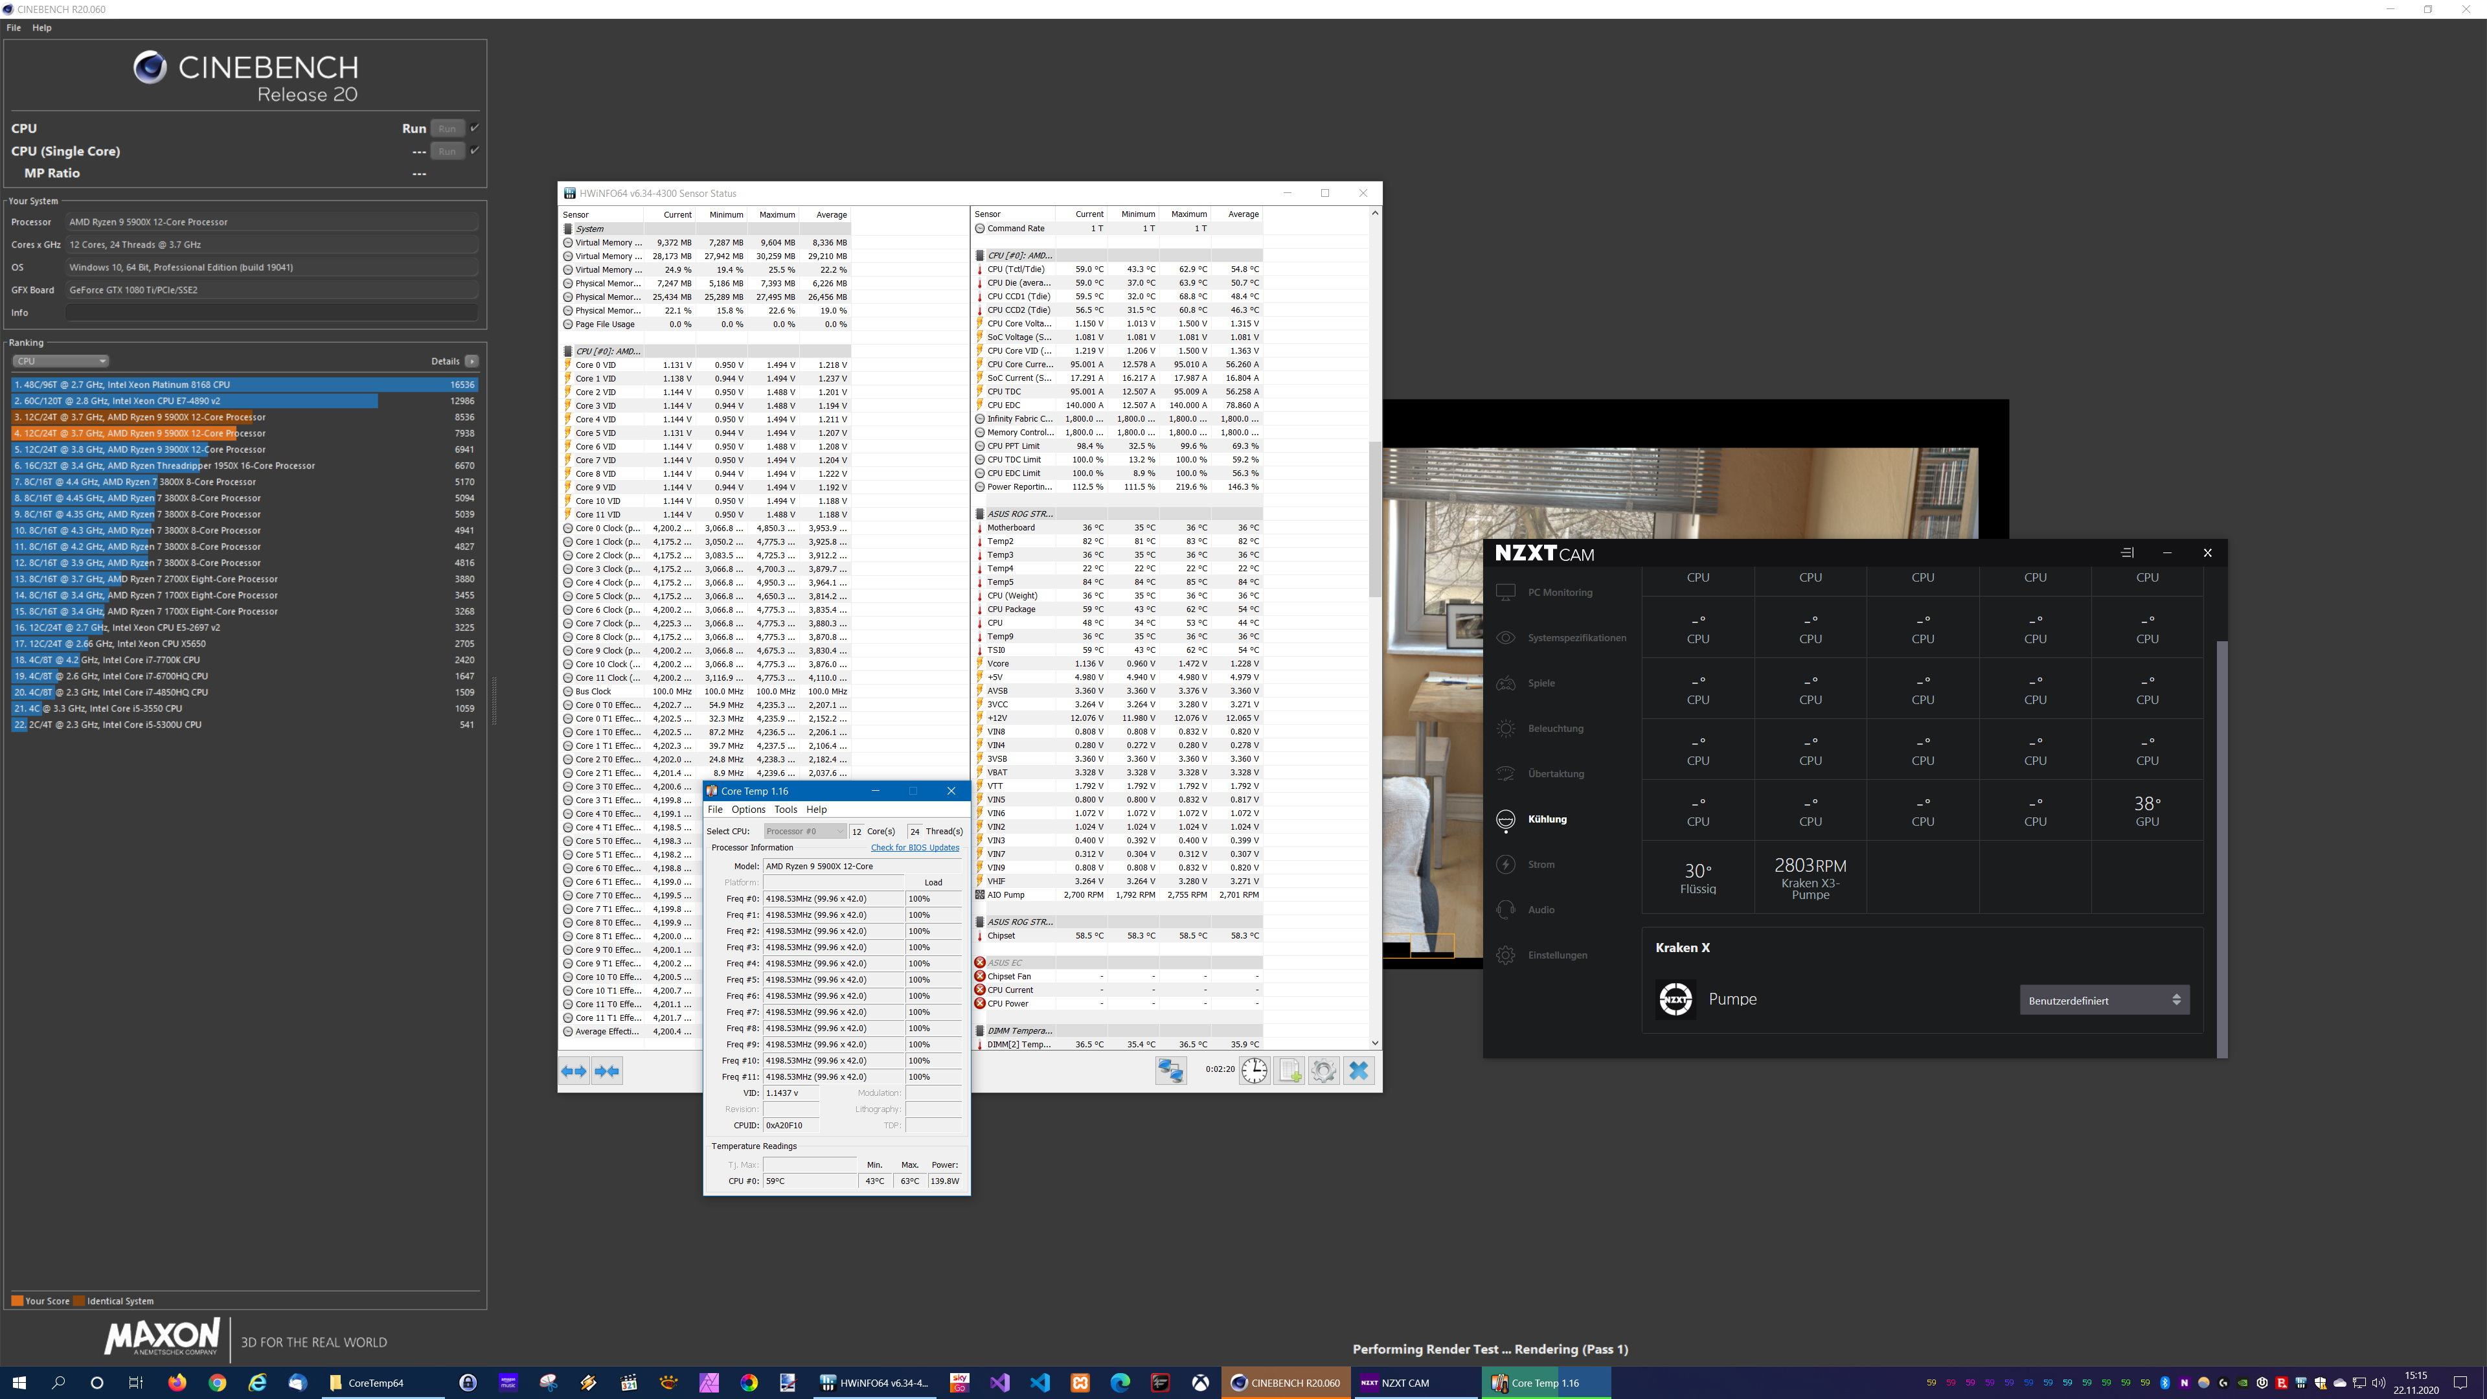This screenshot has height=1399, width=2487.
Task: Open Xbox app from the taskbar
Action: tap(1200, 1383)
